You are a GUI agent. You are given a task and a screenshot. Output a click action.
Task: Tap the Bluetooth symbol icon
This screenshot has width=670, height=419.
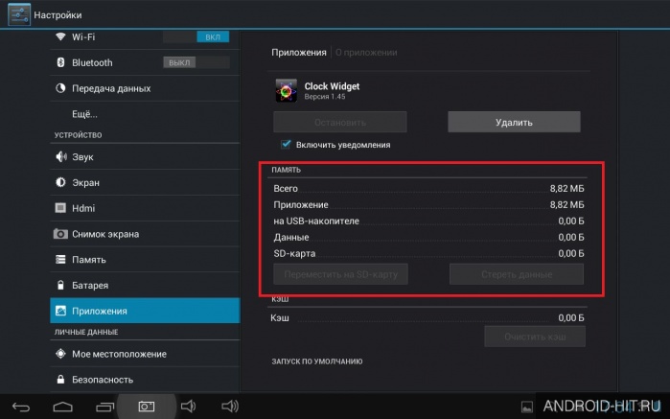pyautogui.click(x=60, y=62)
